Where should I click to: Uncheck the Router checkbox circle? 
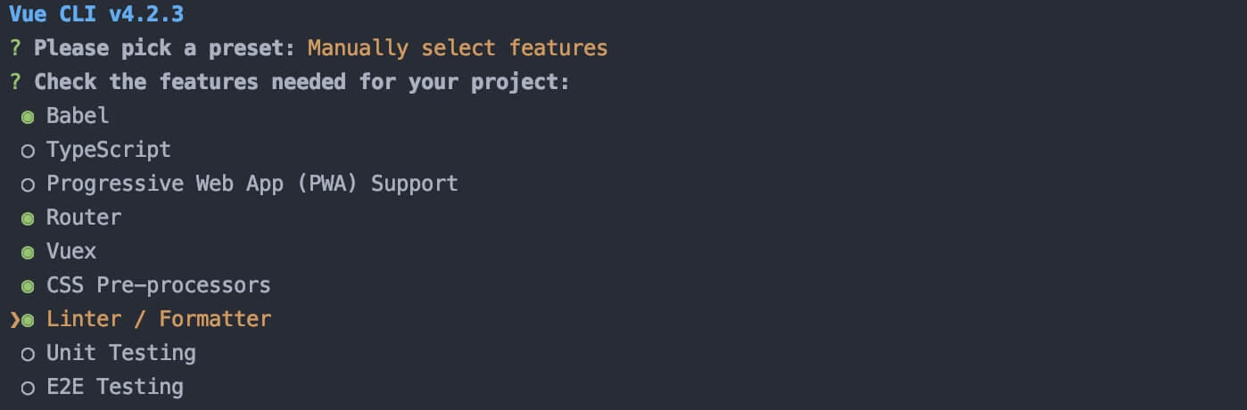tap(28, 218)
